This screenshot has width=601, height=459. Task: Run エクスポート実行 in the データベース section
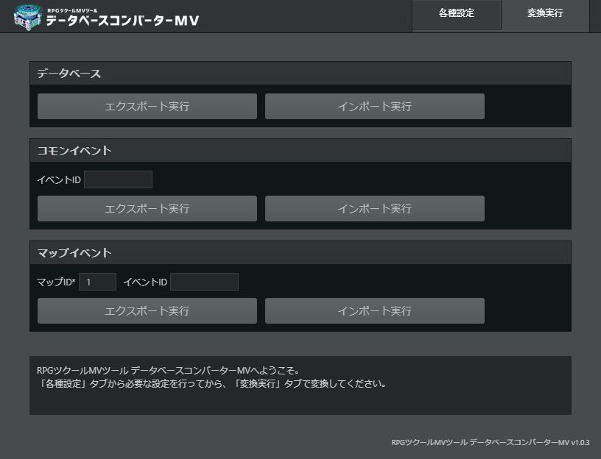[x=147, y=106]
